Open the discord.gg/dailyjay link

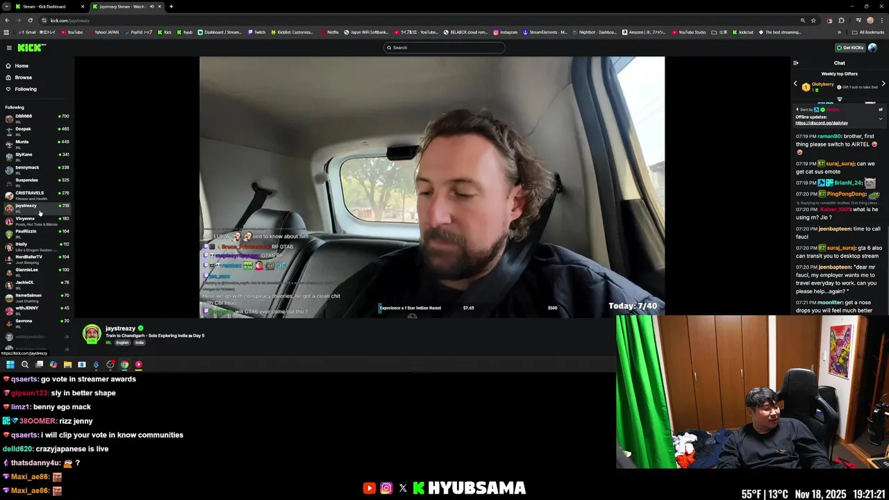[x=822, y=123]
